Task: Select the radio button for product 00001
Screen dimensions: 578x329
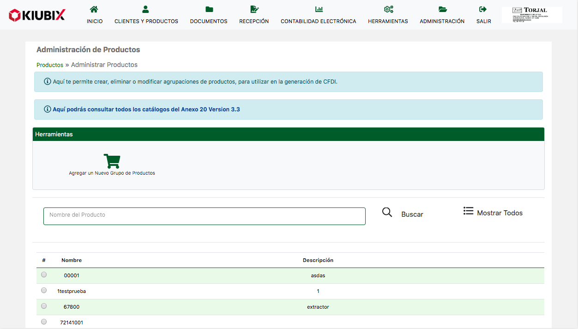Action: [x=44, y=274]
